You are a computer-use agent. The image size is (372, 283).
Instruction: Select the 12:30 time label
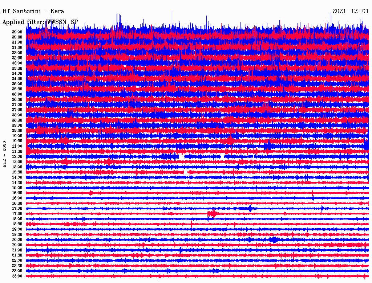click(17, 162)
